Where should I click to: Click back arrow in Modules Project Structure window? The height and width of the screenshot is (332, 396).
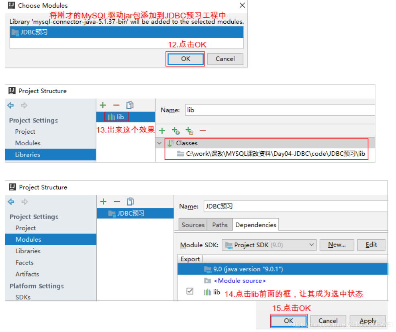[11, 202]
